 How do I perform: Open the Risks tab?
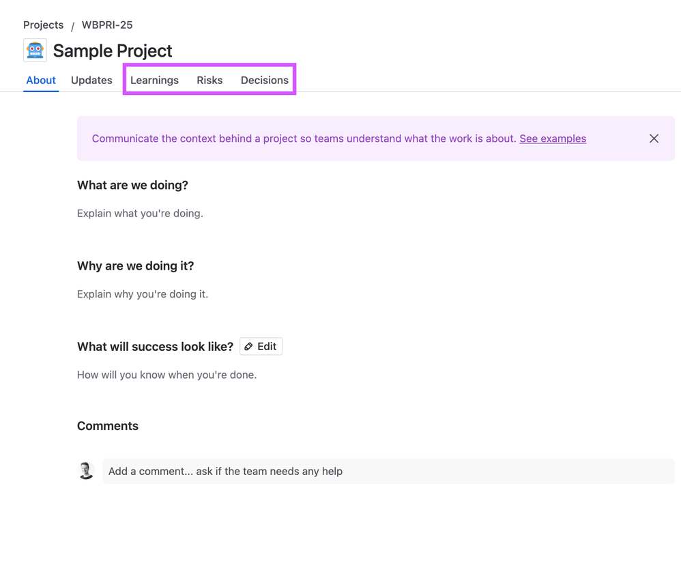pos(209,81)
